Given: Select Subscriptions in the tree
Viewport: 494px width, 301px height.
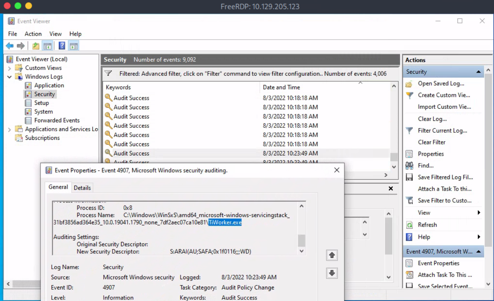Looking at the screenshot, I should 42,138.
